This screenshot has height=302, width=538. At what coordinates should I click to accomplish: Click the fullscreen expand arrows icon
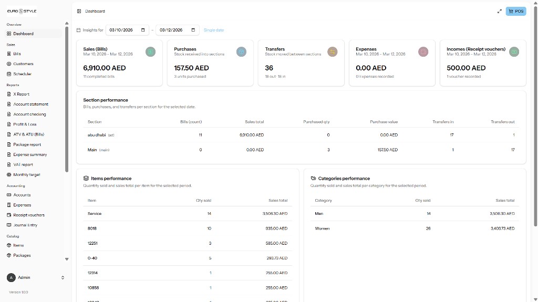coord(500,12)
